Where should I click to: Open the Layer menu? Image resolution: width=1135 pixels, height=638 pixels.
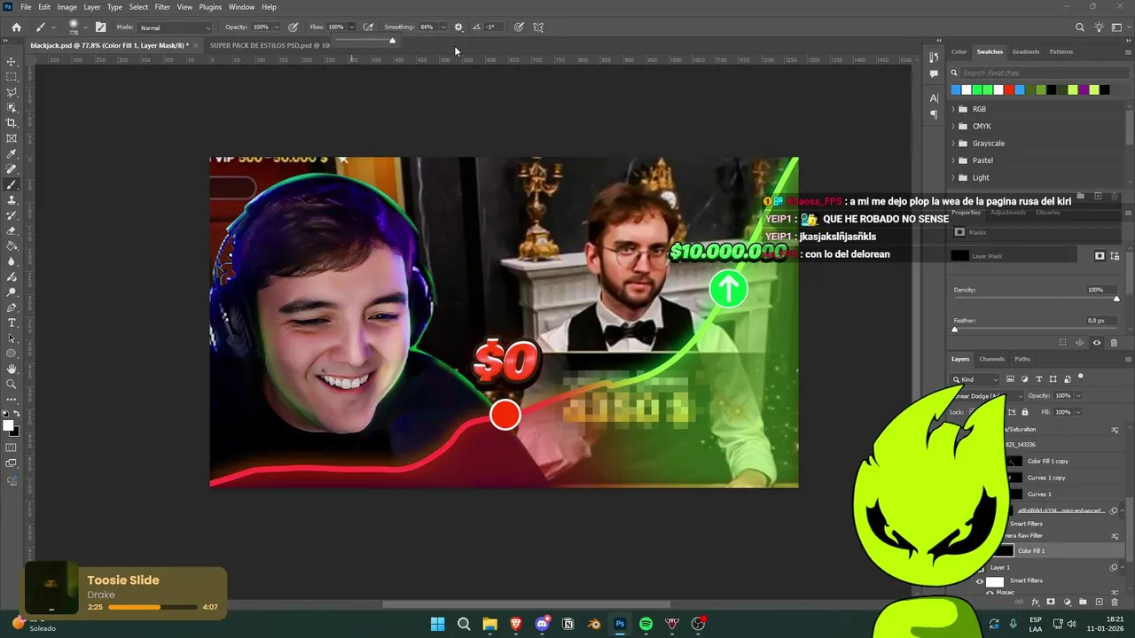tap(92, 7)
